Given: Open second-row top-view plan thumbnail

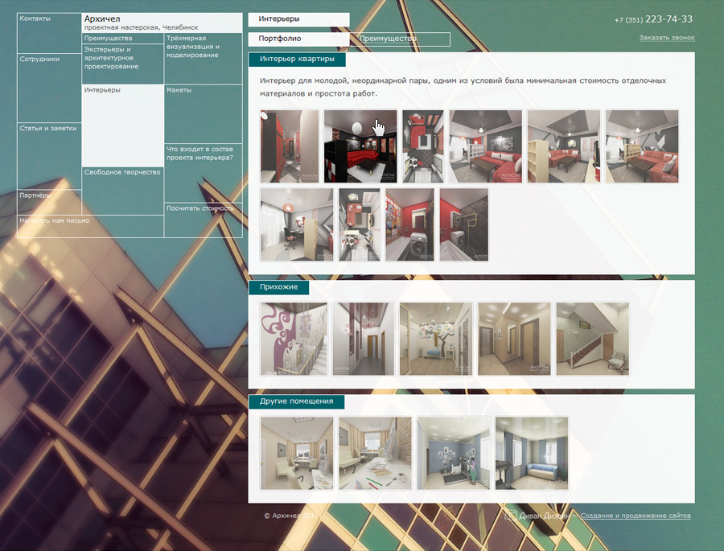Looking at the screenshot, I should tap(360, 224).
